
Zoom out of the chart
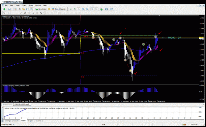click(x=87, y=9)
